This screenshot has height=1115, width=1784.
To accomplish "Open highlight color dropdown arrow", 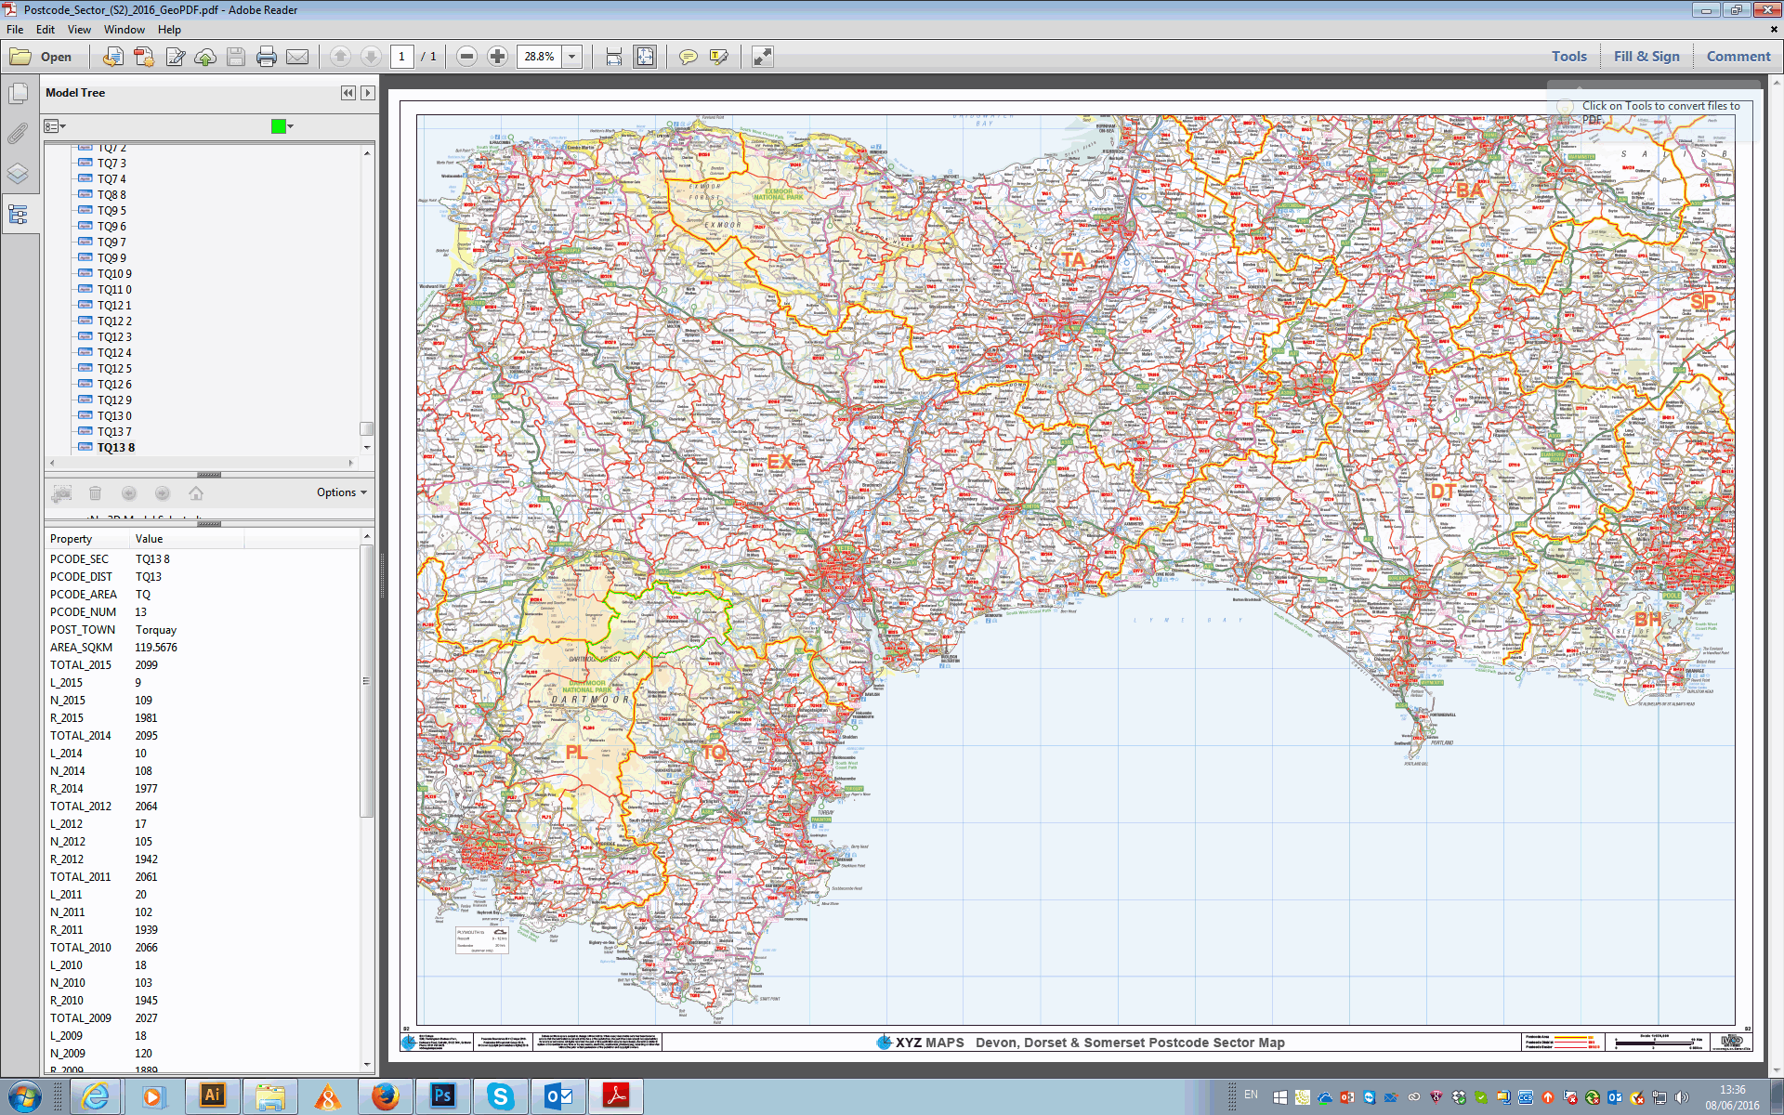I will click(x=291, y=126).
